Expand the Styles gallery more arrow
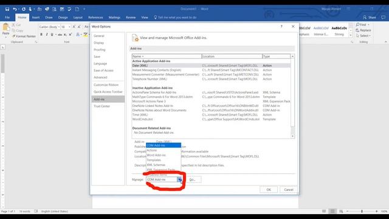Viewport: 389px width, 219px height. [351, 35]
